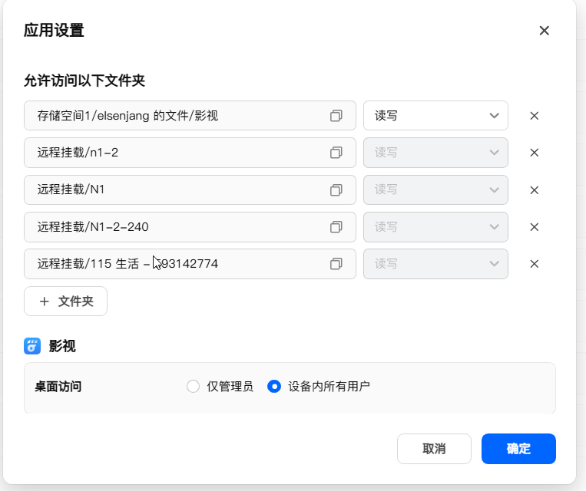This screenshot has width=586, height=491.
Task: Open the permission dropdown for 远程挂载/N1 row
Action: (435, 190)
